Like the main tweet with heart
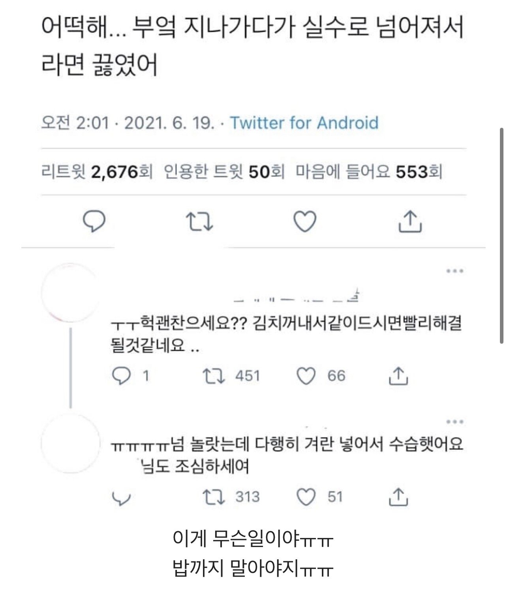Screen dimensions: 507x604 click(x=305, y=221)
